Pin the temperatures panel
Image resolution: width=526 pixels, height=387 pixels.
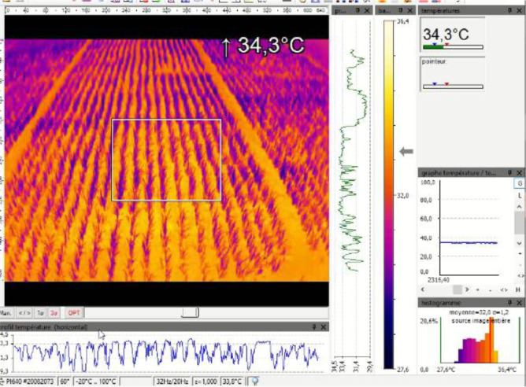pyautogui.click(x=510, y=11)
